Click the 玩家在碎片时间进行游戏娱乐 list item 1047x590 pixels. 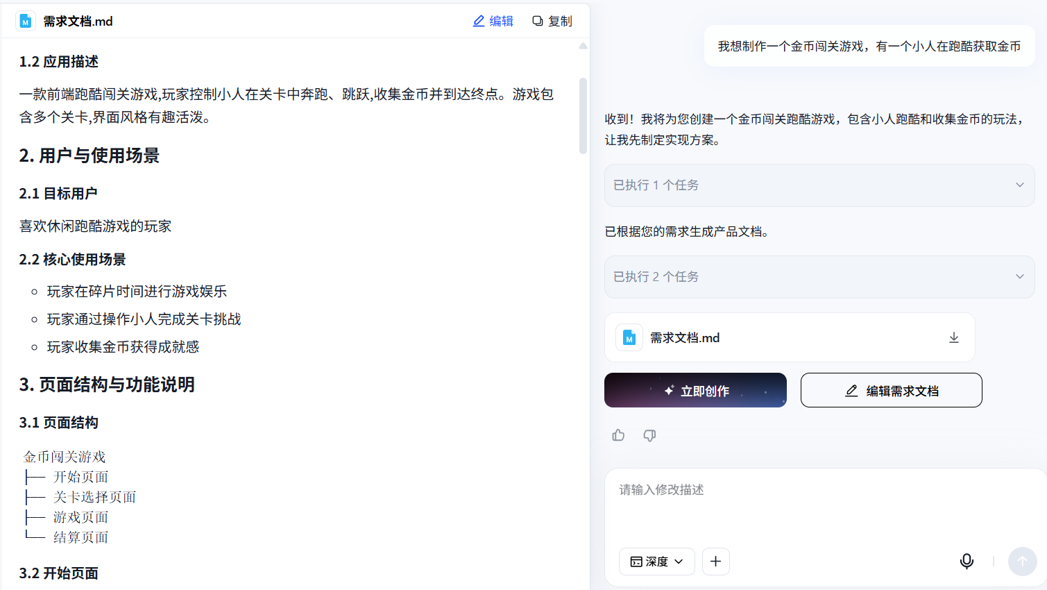pyautogui.click(x=137, y=292)
